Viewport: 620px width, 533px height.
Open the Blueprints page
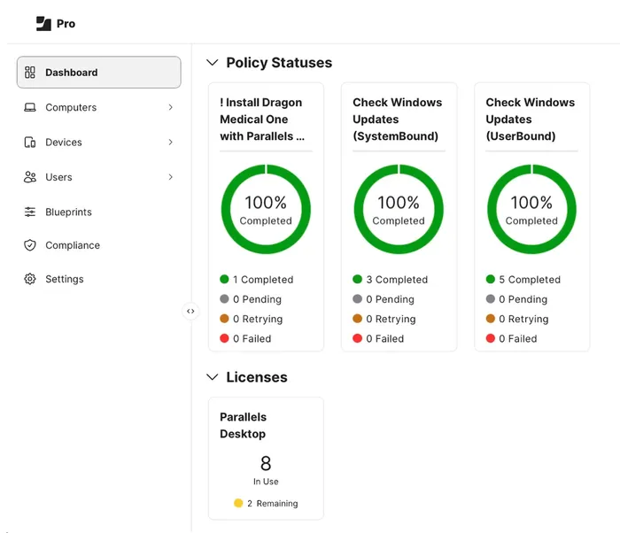99,212
